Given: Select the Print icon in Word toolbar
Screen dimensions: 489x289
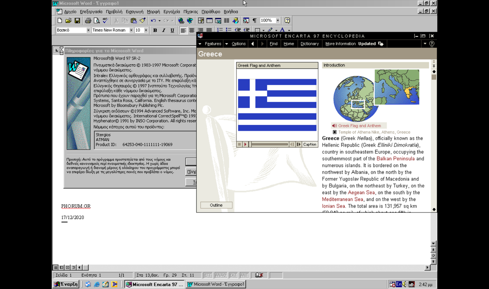Looking at the screenshot, I should point(88,21).
